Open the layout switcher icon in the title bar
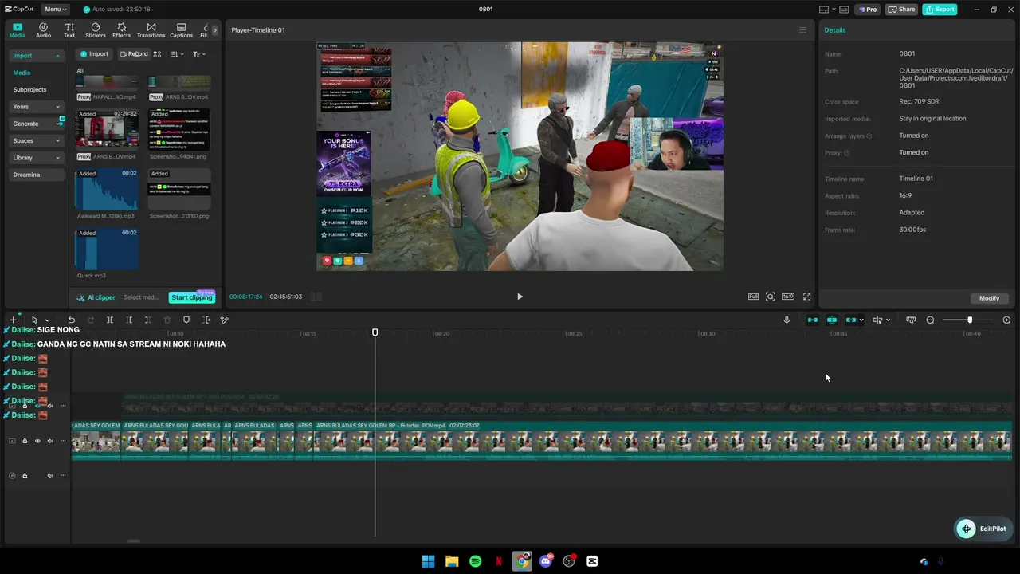 [x=823, y=10]
